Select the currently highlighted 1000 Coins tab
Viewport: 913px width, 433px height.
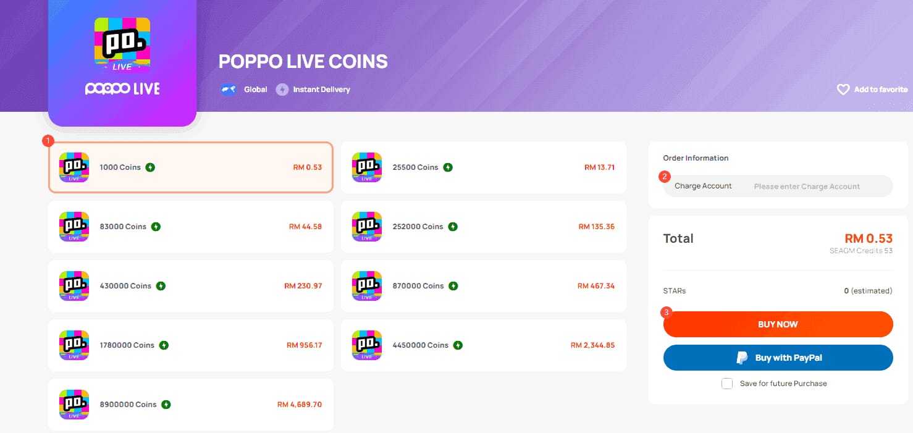pos(190,167)
